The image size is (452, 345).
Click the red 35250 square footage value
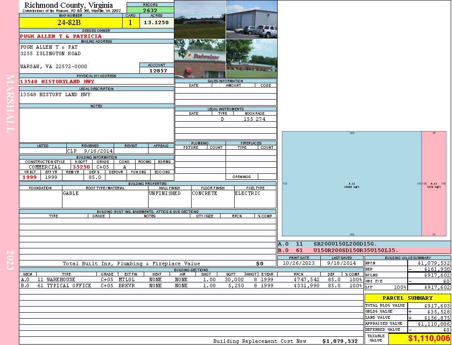(x=81, y=167)
